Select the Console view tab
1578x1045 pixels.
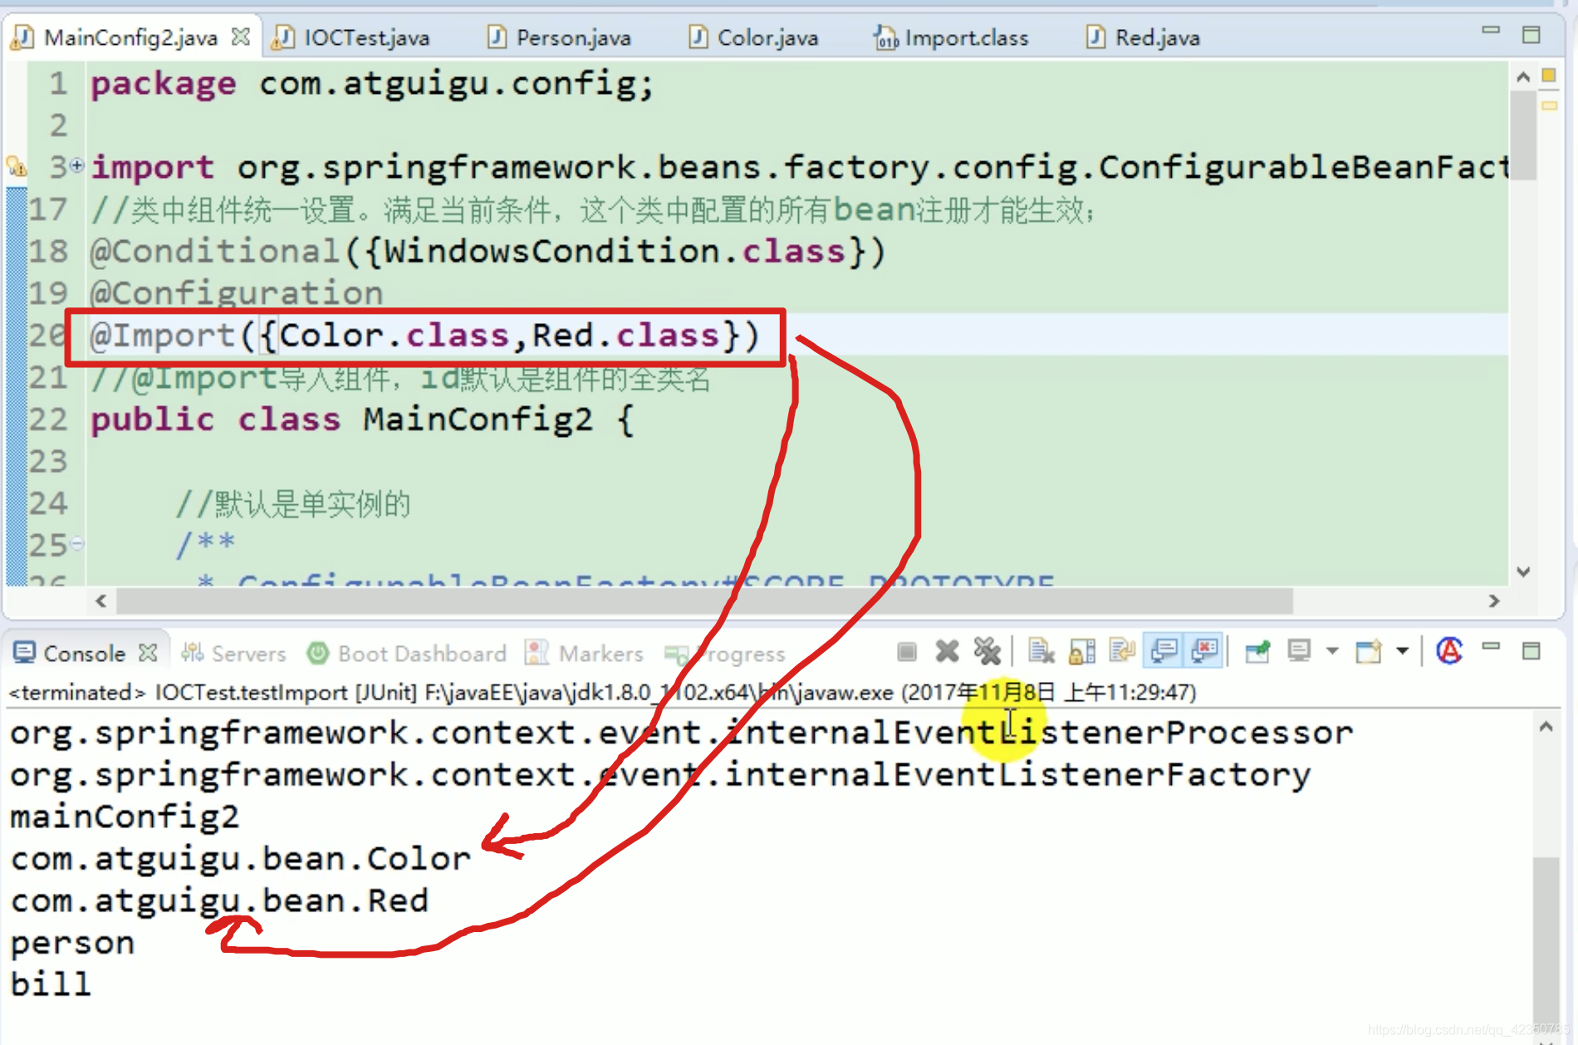(x=84, y=654)
